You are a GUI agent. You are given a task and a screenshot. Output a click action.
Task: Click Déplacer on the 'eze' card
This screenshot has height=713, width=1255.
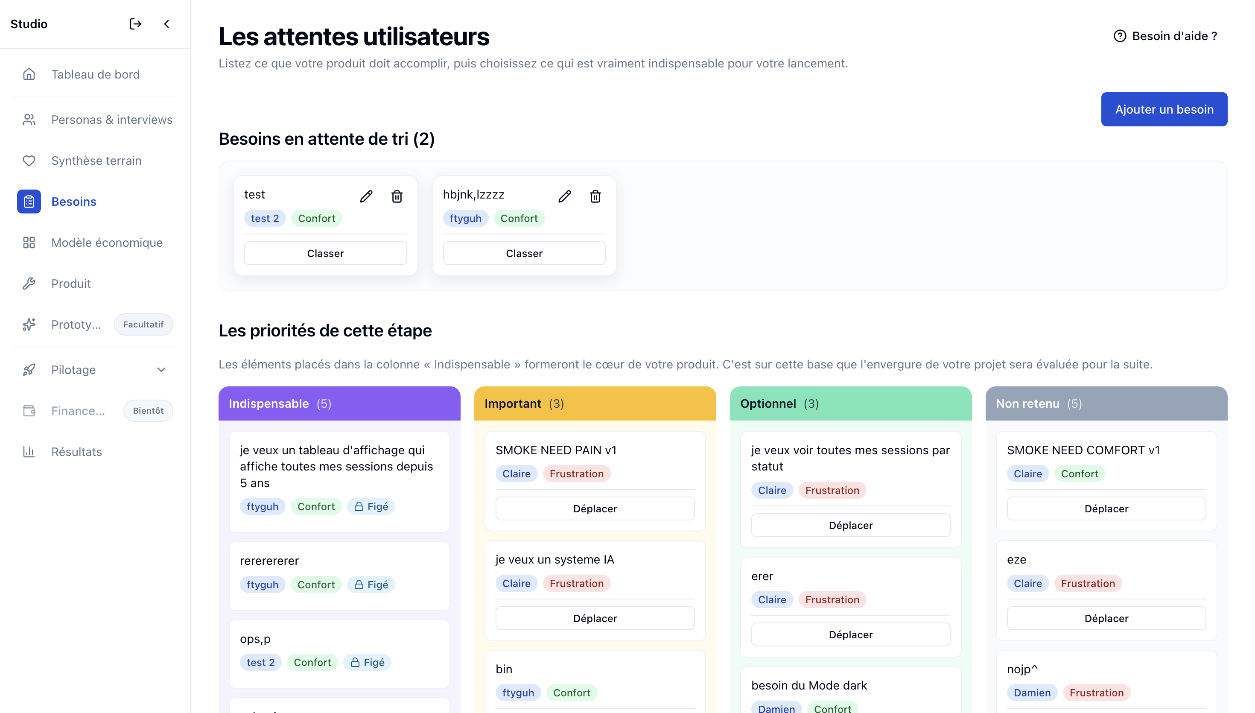click(1106, 618)
